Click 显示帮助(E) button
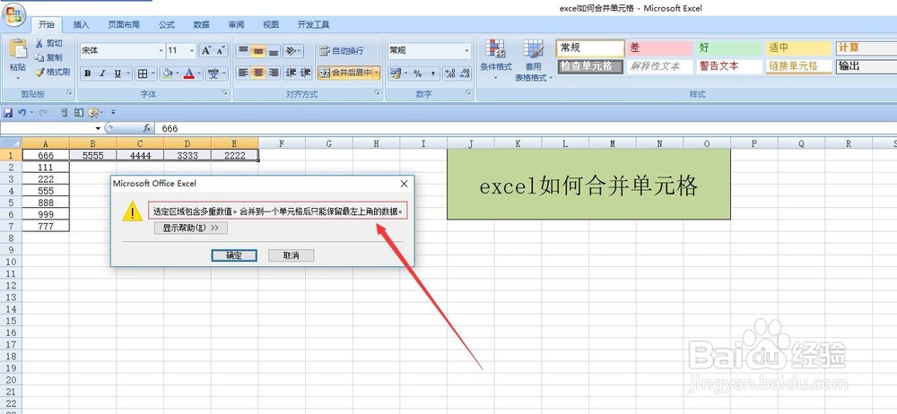This screenshot has height=414, width=897. click(191, 228)
